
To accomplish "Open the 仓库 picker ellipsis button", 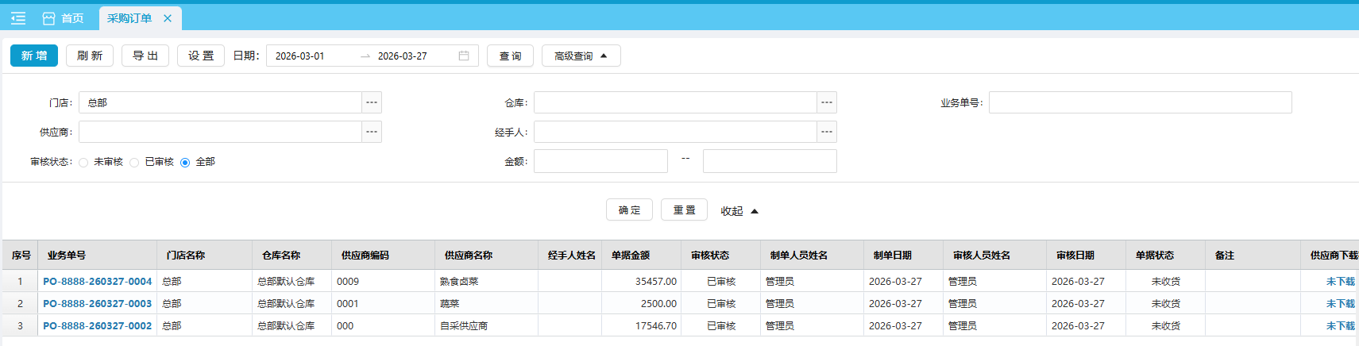I will [x=827, y=102].
